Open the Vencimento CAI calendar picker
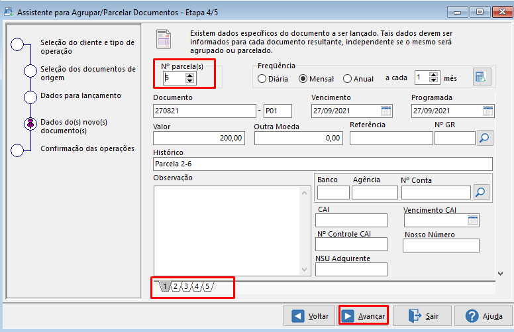514x332 pixels. pyautogui.click(x=473, y=221)
